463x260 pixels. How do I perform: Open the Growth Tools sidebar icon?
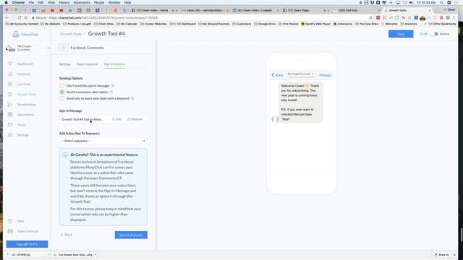(10, 95)
